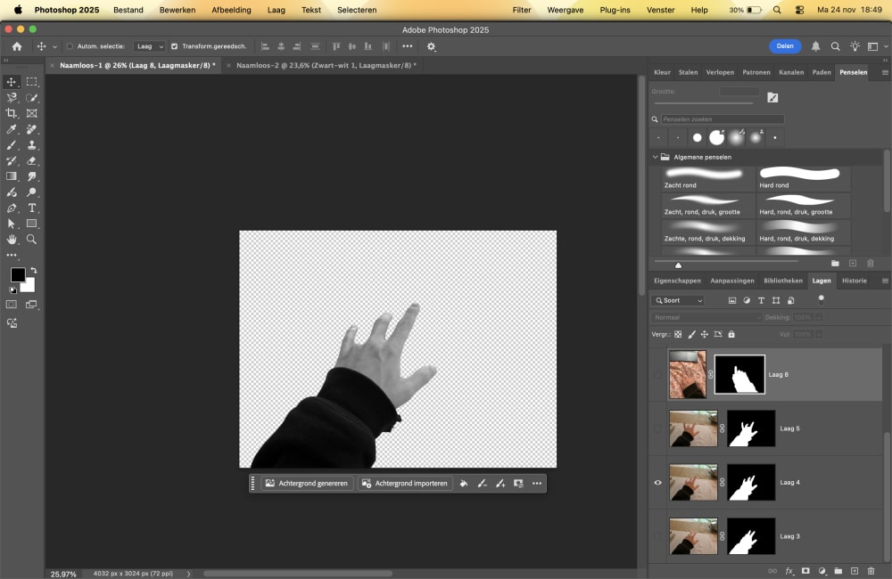This screenshot has height=579, width=892.
Task: Show the Laag 3 layer
Action: point(657,536)
